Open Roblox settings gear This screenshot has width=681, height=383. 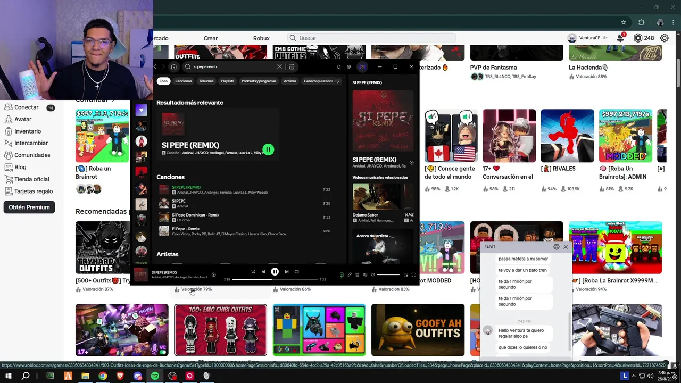click(665, 38)
